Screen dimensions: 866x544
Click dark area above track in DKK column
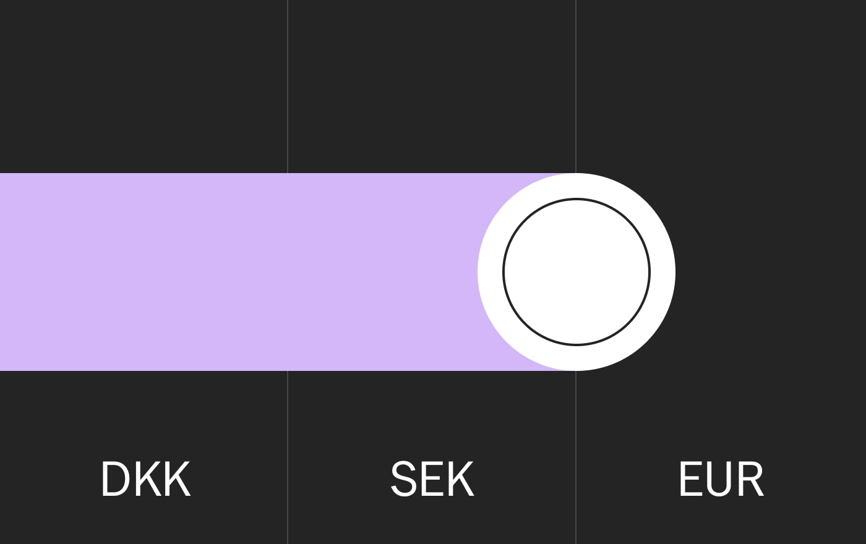(144, 87)
